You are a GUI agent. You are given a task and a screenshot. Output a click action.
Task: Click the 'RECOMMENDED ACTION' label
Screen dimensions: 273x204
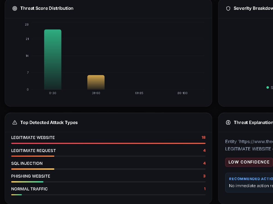251,179
